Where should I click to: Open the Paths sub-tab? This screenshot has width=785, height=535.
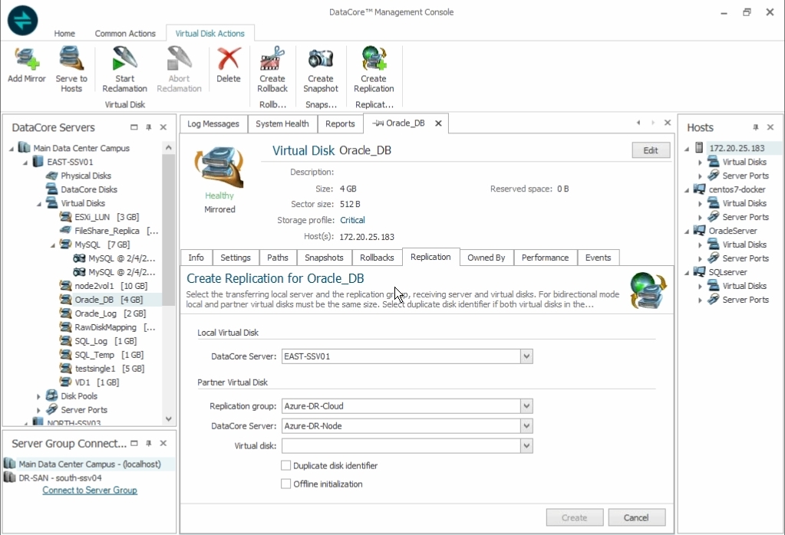pos(278,258)
